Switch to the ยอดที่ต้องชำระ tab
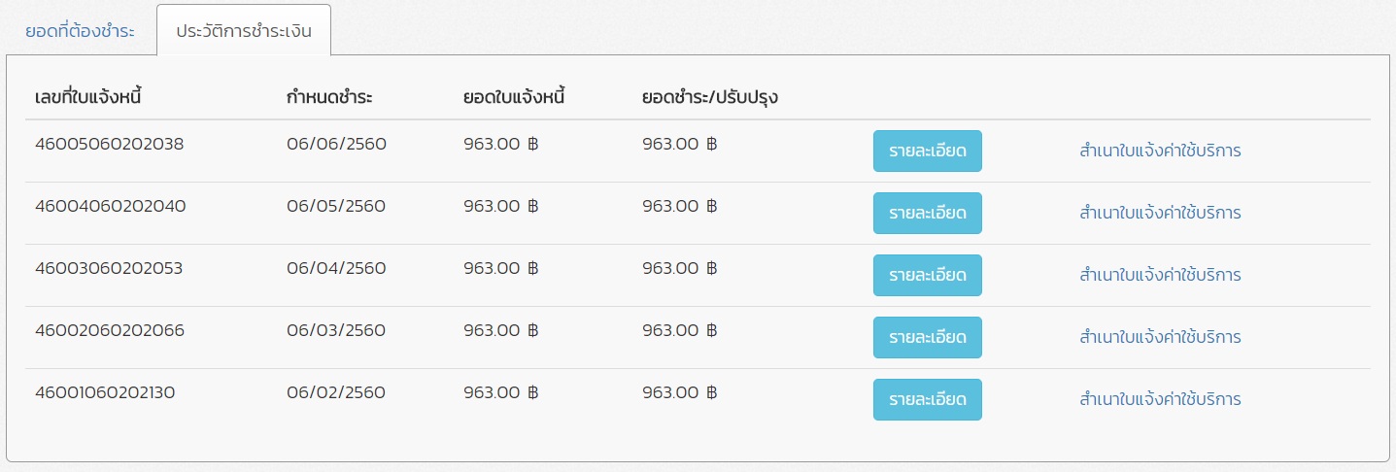The height and width of the screenshot is (472, 1396). pos(80,30)
